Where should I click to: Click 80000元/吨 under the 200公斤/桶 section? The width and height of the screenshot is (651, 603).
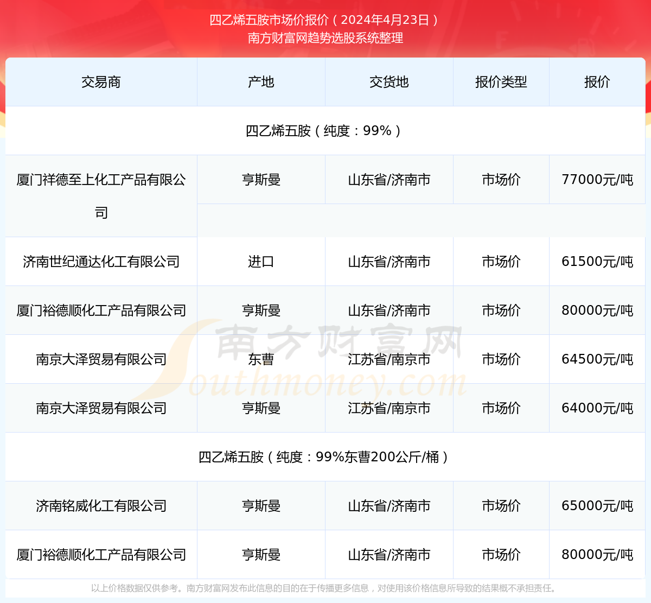pyautogui.click(x=597, y=555)
